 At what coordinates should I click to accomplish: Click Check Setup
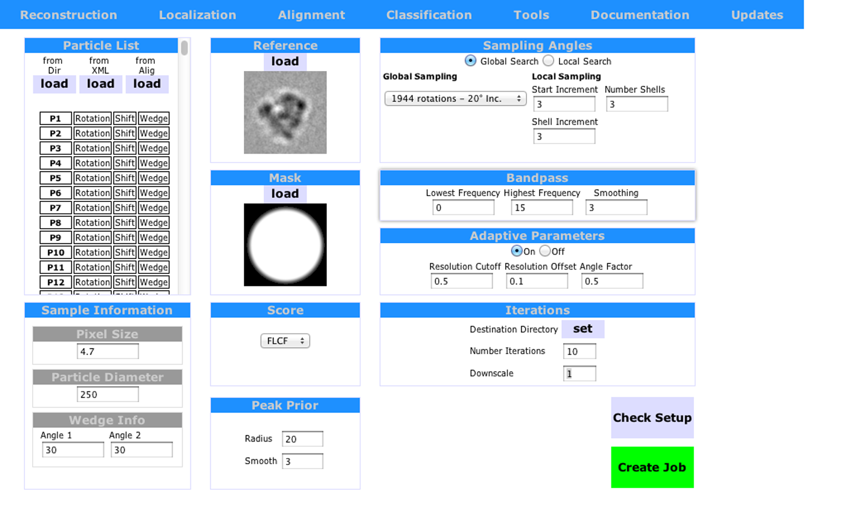coord(652,418)
